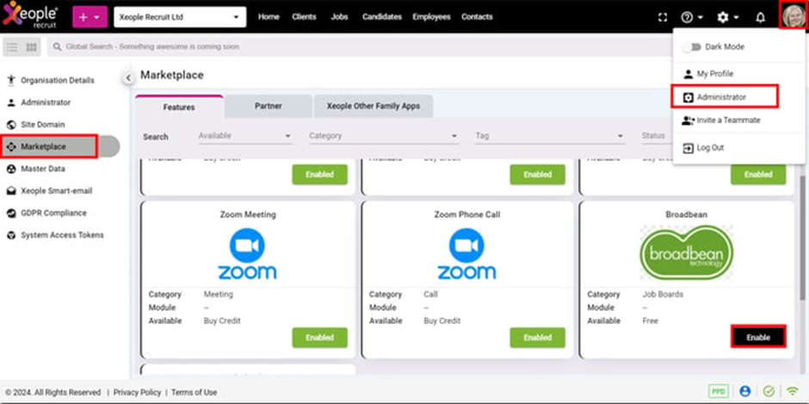Click the green checkmark footer icon
Viewport: 809px width, 404px height.
769,392
